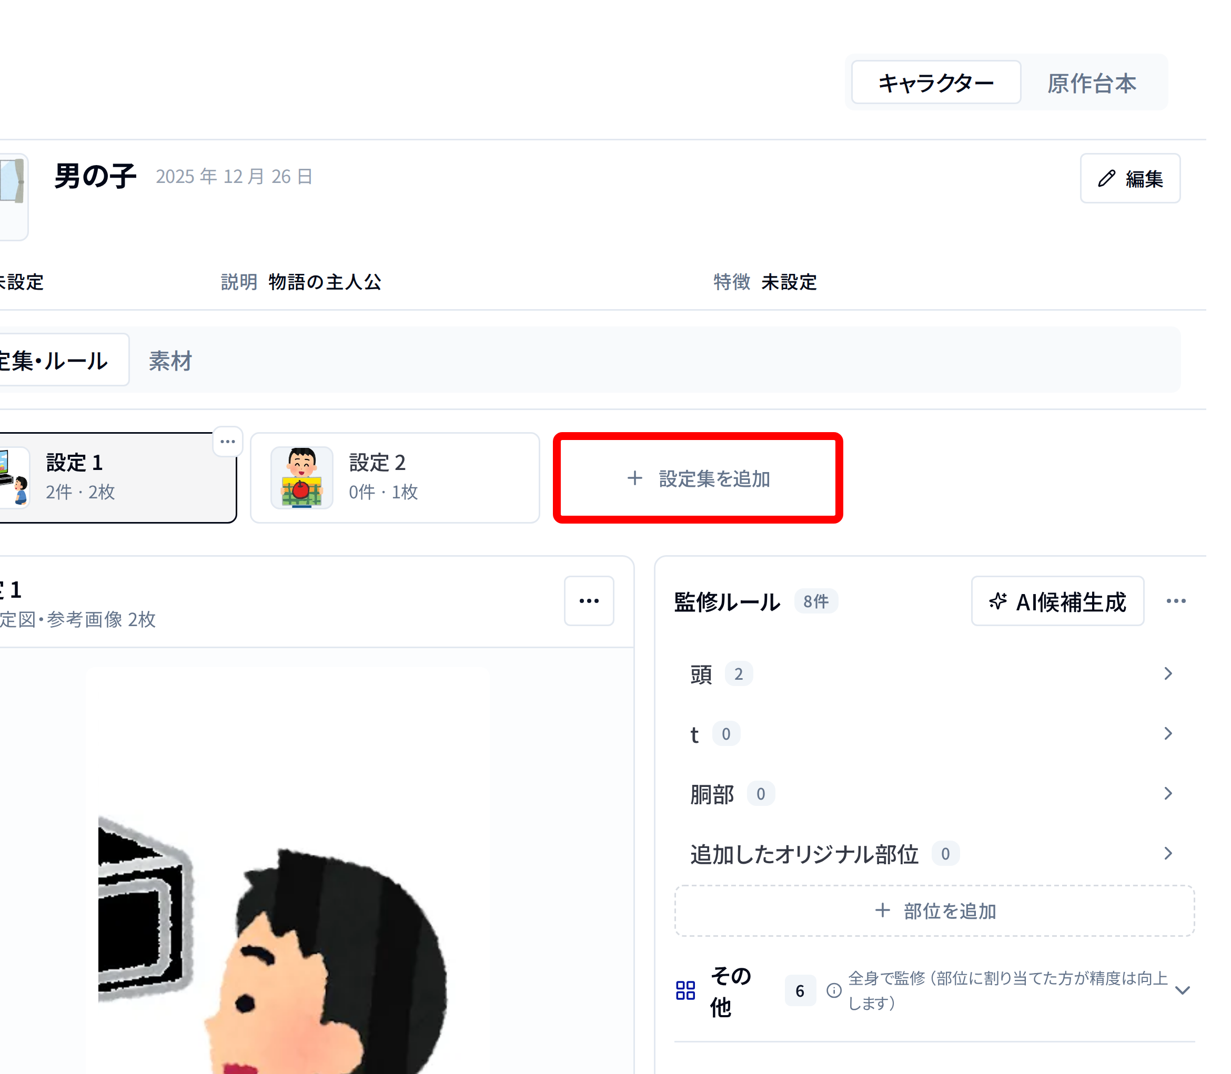Viewport: 1231px width, 1074px height.
Task: Select the 設定 1 card
Action: 118,478
